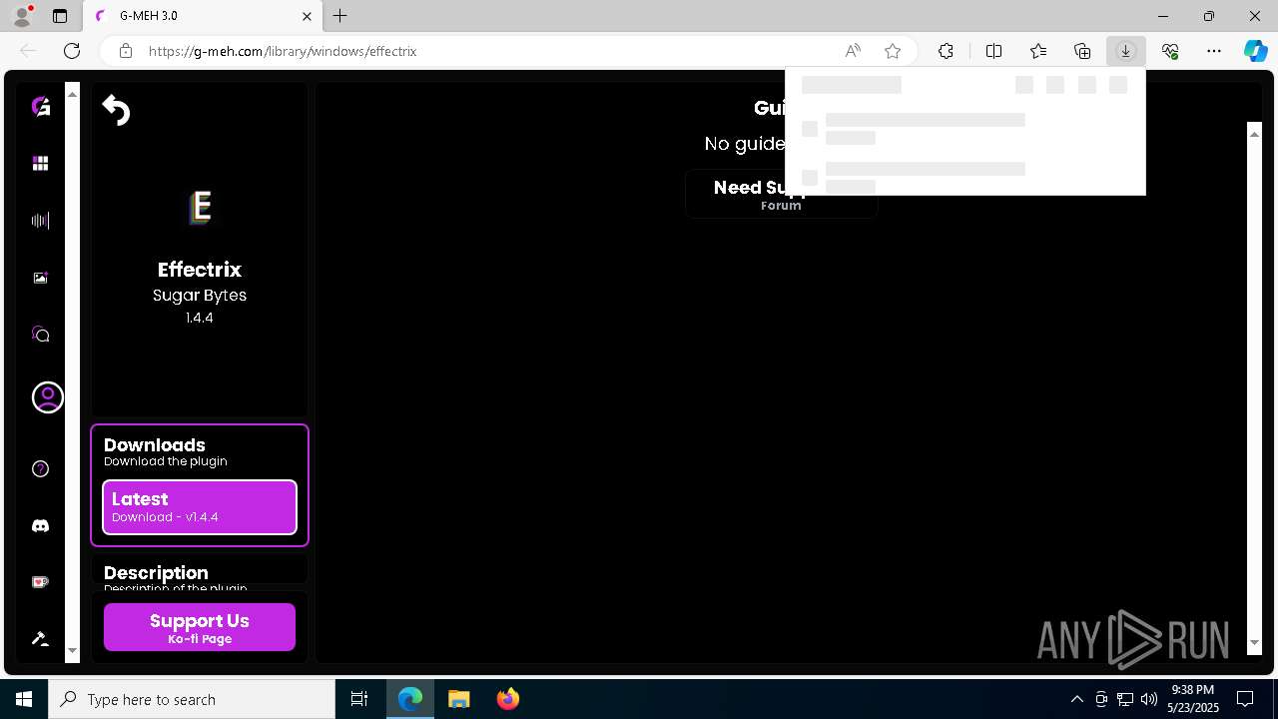The width and height of the screenshot is (1278, 719).
Task: Open the G-MEH logo home icon
Action: (x=41, y=107)
